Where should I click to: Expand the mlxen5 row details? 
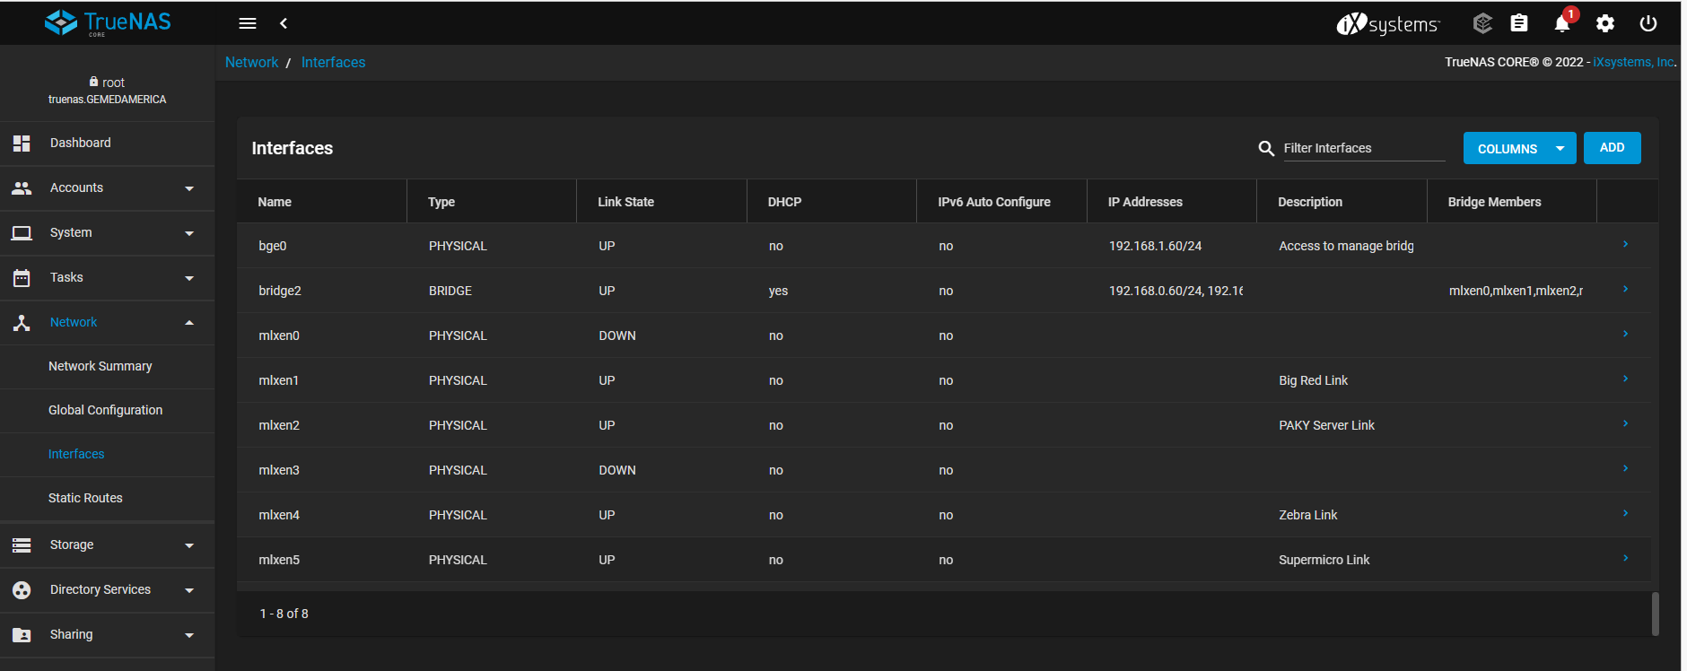[x=1625, y=558]
